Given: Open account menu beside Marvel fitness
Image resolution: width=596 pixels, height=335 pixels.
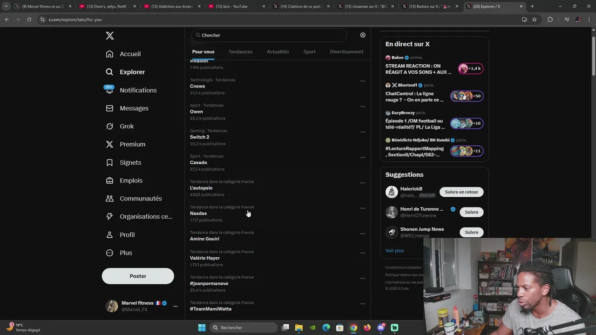Looking at the screenshot, I should pos(176,306).
